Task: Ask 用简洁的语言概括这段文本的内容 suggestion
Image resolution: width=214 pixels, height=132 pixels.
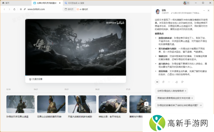Action: (x=175, y=98)
